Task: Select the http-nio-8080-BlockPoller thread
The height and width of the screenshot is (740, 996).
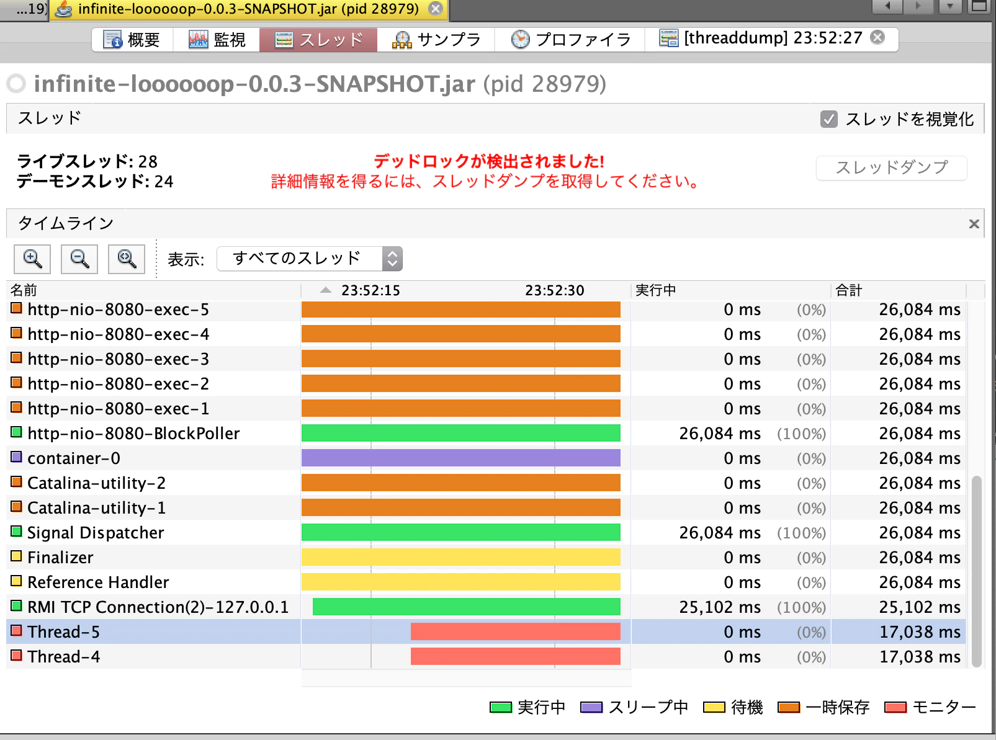Action: [486, 433]
